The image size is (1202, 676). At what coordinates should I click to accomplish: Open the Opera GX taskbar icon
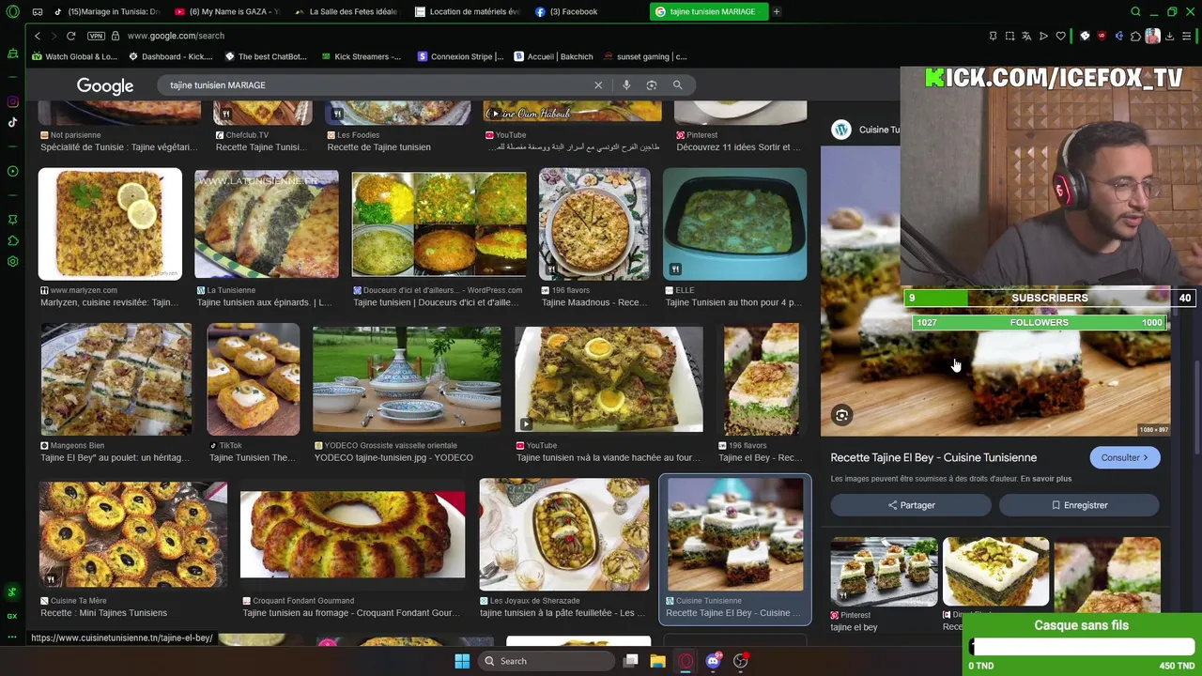686,661
